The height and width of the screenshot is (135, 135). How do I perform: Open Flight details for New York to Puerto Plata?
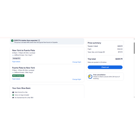(16, 62)
